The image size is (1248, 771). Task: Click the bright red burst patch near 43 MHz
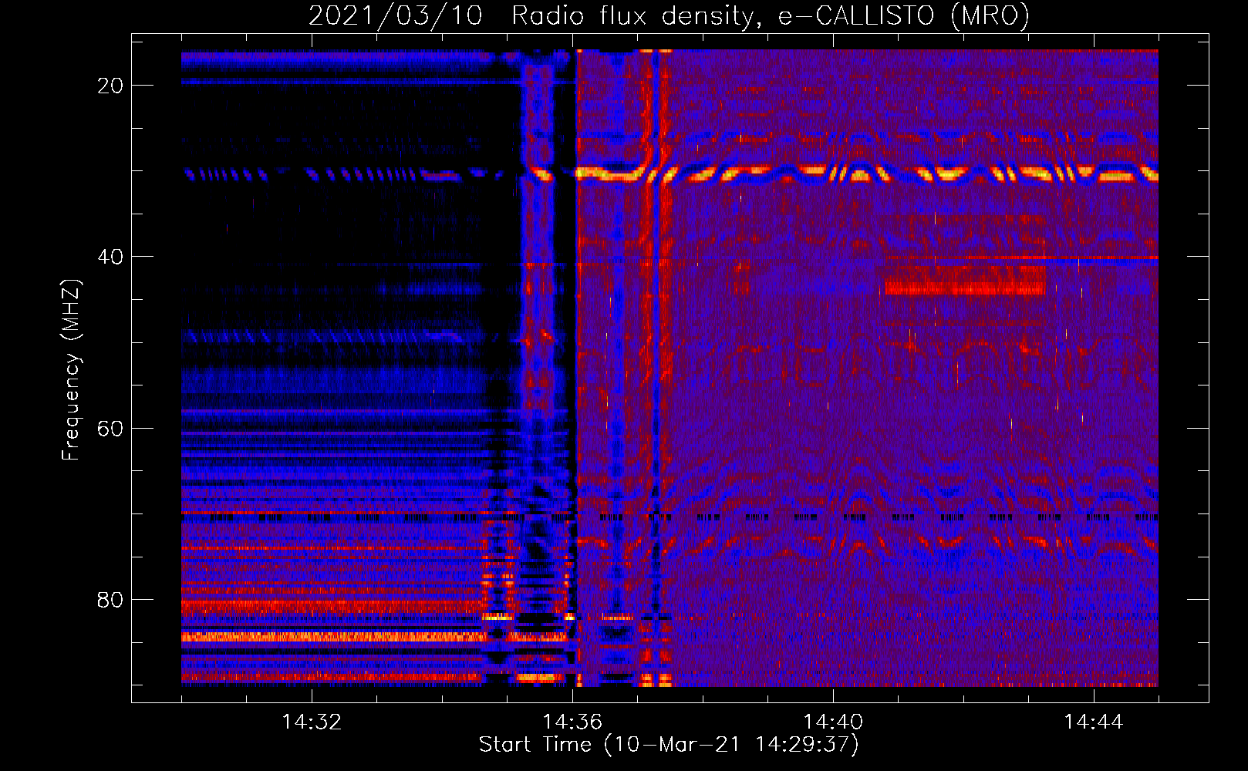(x=965, y=281)
